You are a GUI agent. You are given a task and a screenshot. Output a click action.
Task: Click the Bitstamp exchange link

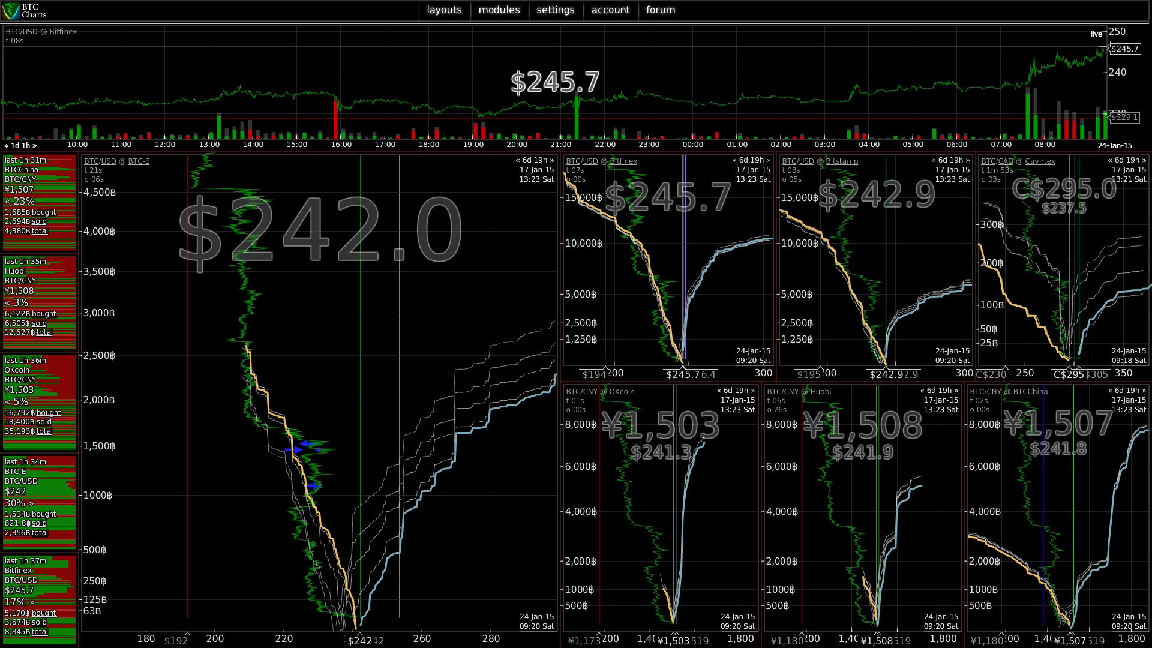(x=841, y=161)
